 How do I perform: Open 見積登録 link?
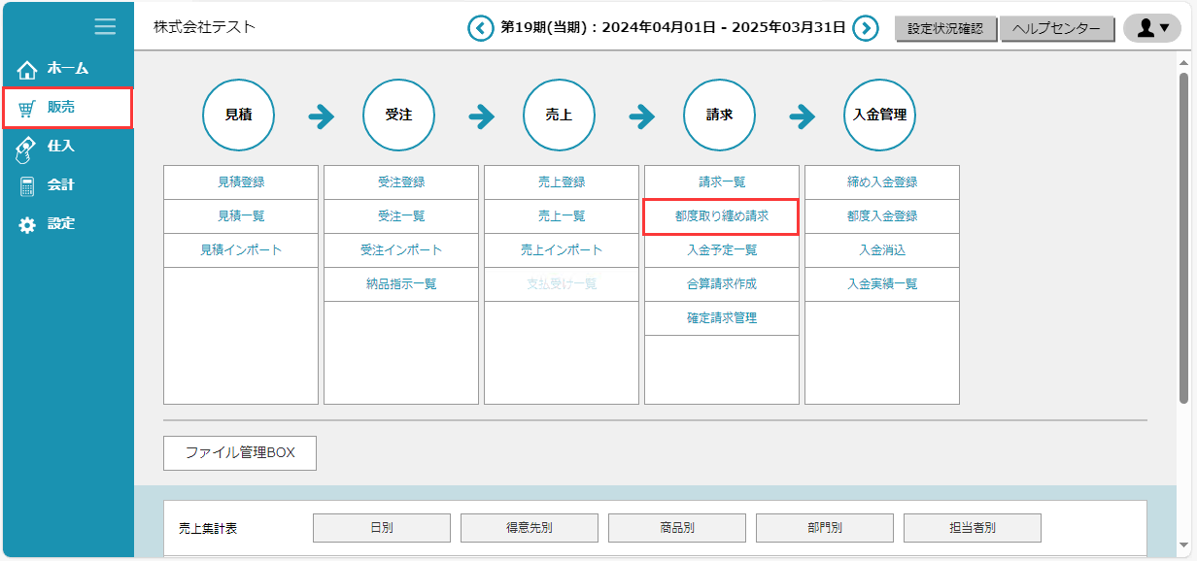click(241, 182)
